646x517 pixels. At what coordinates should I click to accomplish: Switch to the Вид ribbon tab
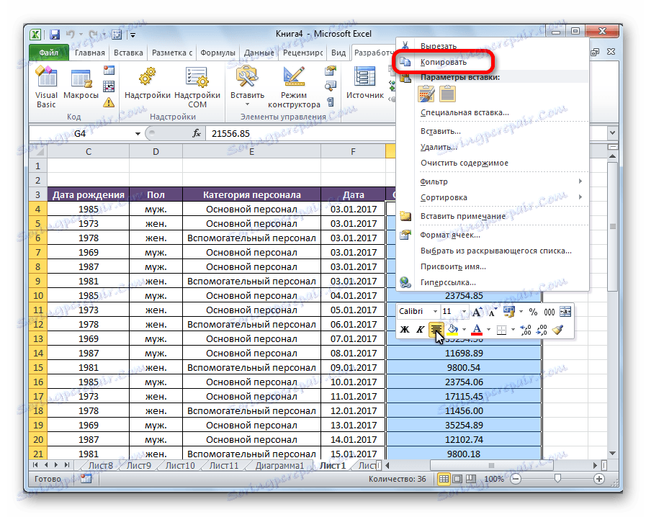(x=338, y=53)
